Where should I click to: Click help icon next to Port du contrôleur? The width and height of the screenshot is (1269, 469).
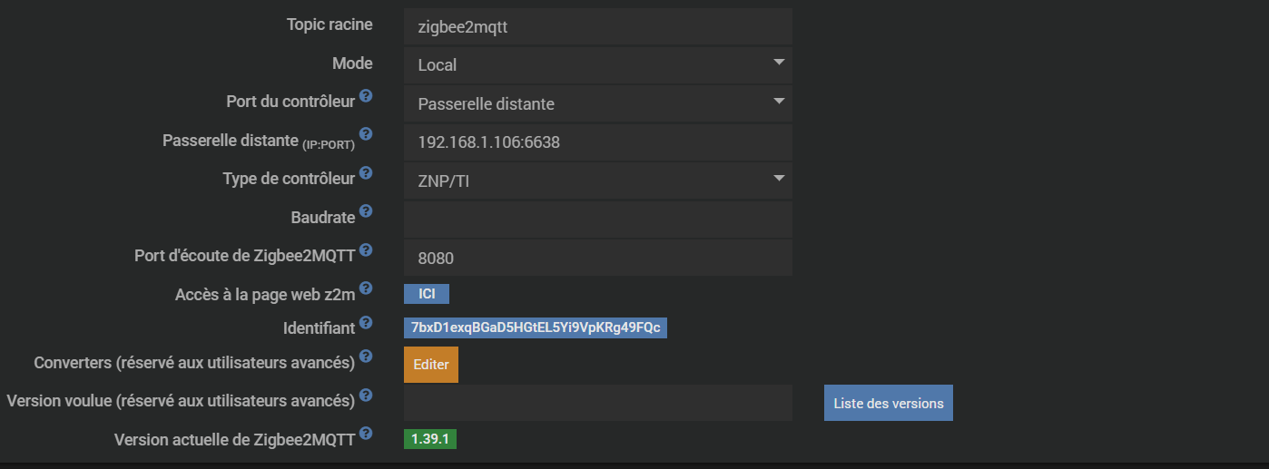tap(366, 95)
